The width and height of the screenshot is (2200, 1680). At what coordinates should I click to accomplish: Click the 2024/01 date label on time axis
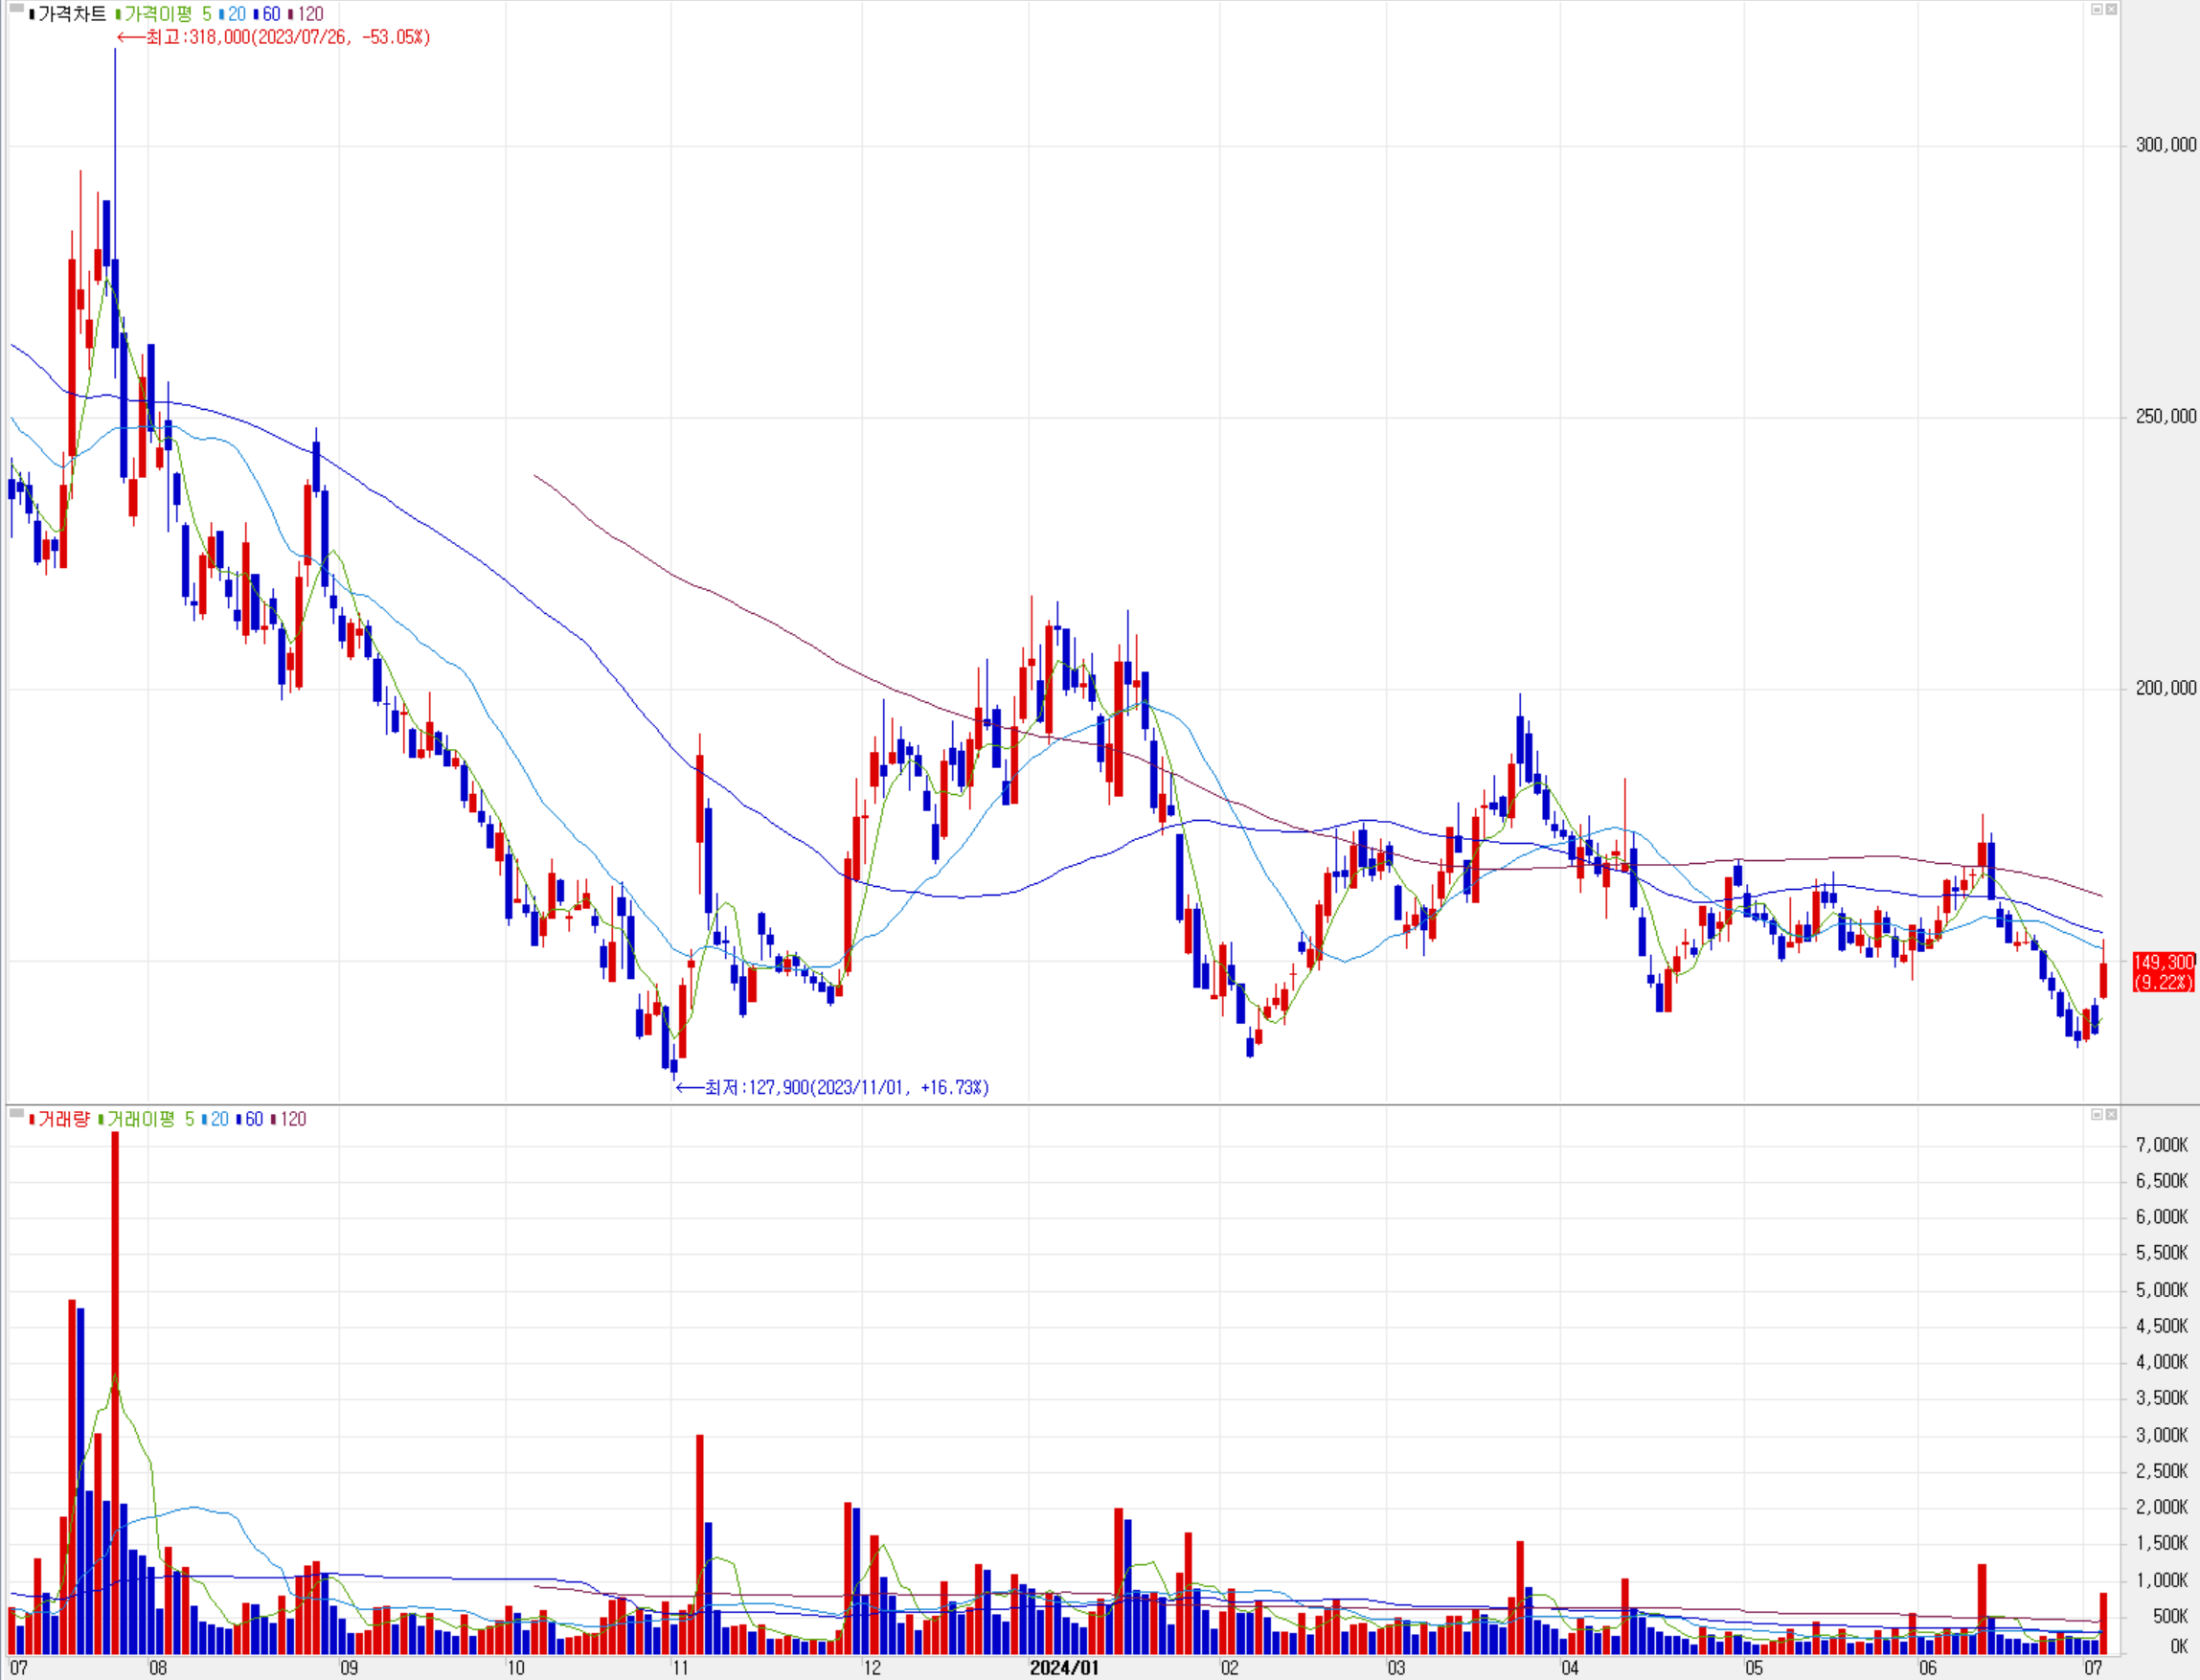pyautogui.click(x=1064, y=1667)
